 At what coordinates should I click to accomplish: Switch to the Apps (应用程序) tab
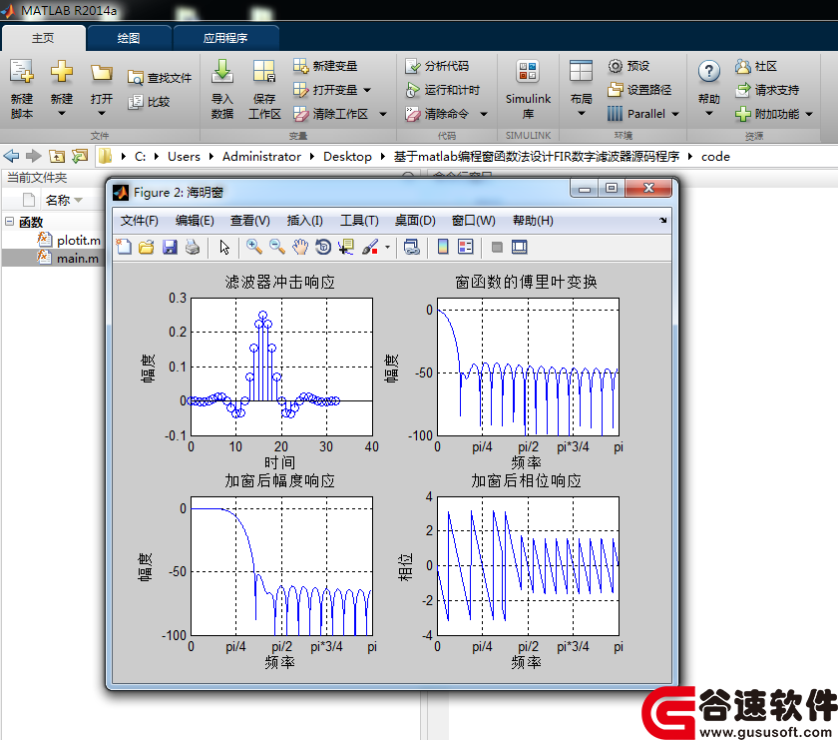pos(225,38)
